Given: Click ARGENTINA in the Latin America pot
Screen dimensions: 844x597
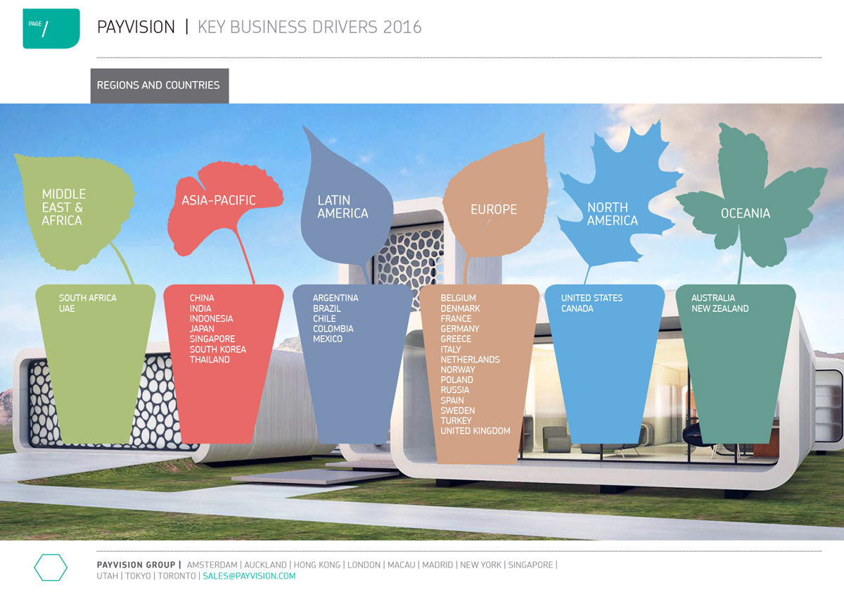Looking at the screenshot, I should (x=335, y=298).
